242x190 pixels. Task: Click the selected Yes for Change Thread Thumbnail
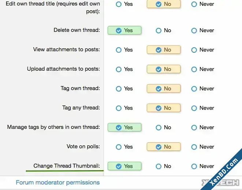(x=124, y=166)
